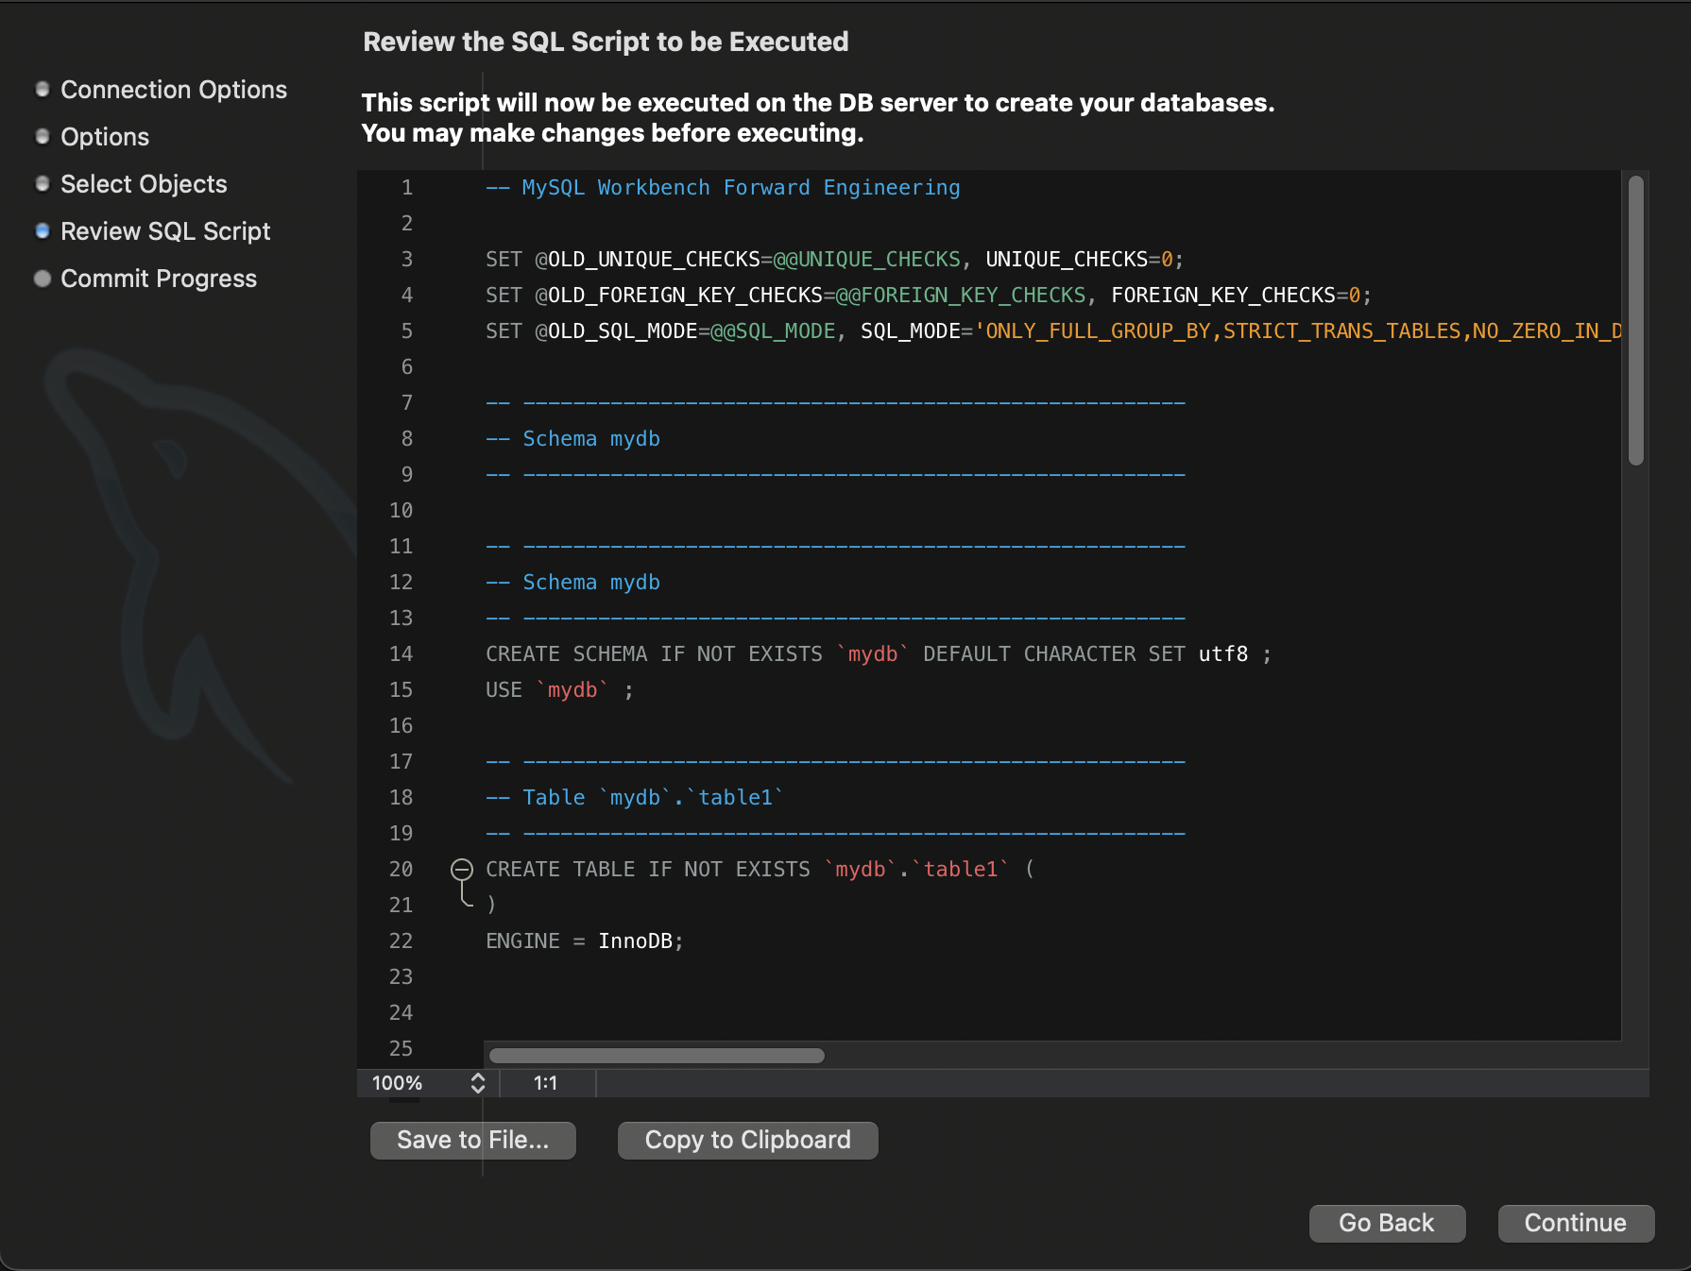Screen dimensions: 1691x1271
Task: Click line number 1 in the gutter
Action: coord(407,188)
